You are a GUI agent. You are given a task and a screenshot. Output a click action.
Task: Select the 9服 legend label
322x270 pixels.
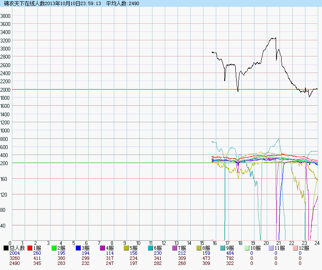click(x=232, y=248)
